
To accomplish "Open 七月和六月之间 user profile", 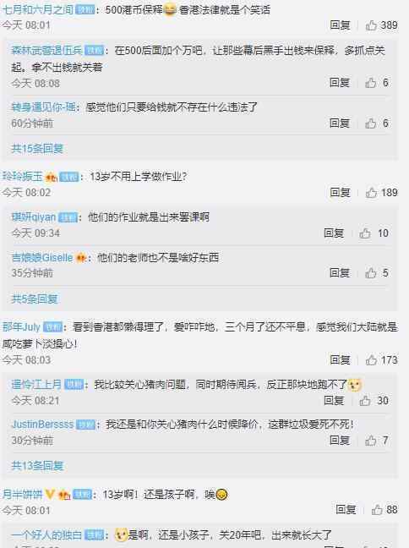I will click(x=38, y=9).
